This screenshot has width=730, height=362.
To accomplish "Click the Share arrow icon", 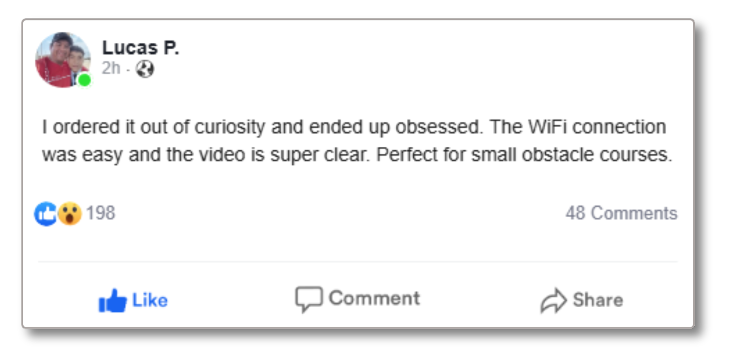I will click(553, 301).
